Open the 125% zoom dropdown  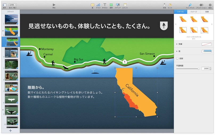13,5
